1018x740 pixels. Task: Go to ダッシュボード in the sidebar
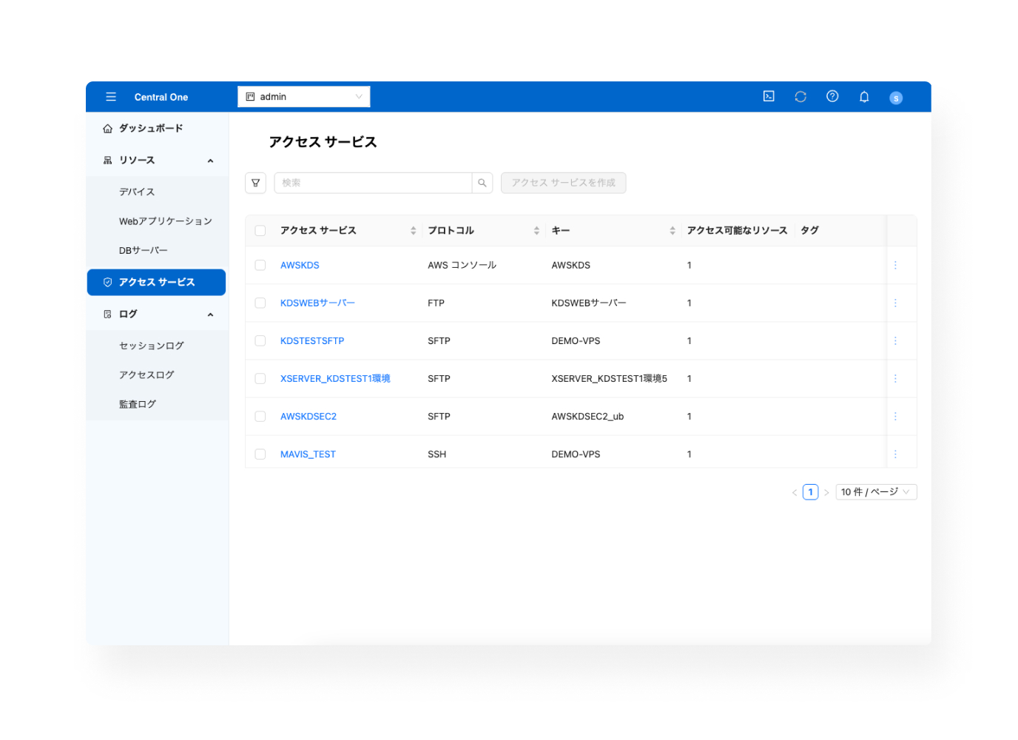click(150, 128)
